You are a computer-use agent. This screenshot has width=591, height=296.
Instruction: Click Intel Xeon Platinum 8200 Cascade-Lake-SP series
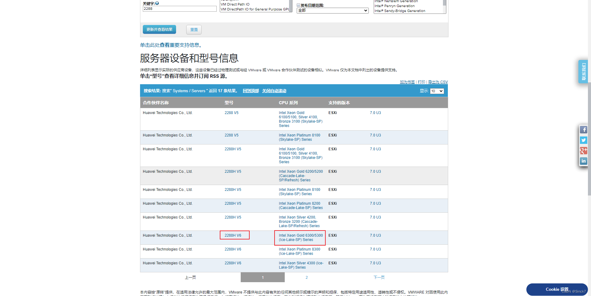point(301,206)
